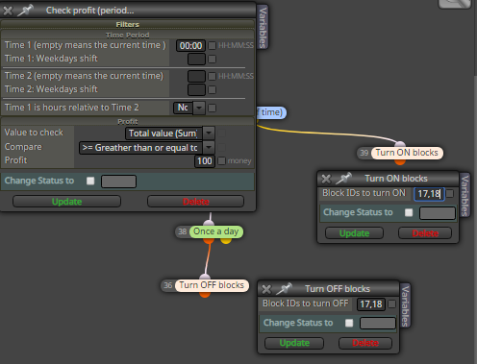Click status field in Turn OFF blocks panel

coord(378,324)
